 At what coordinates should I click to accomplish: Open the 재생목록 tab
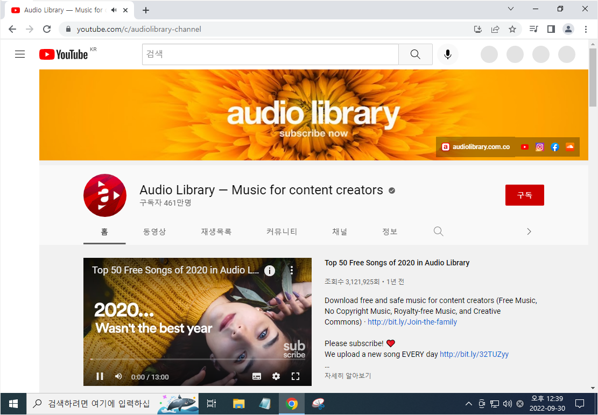216,231
